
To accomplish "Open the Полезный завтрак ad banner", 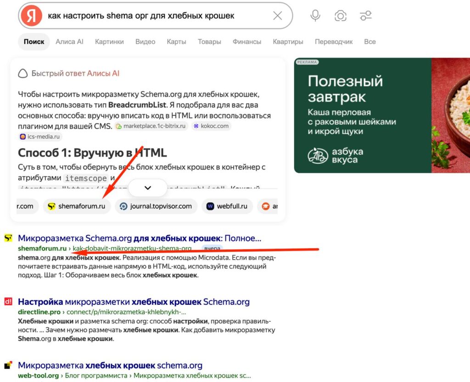I will (x=382, y=115).
